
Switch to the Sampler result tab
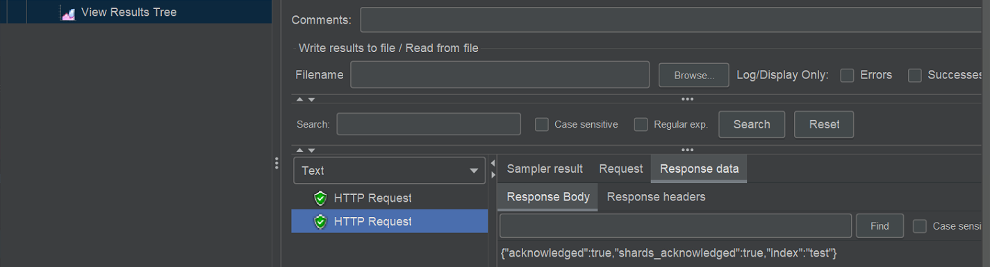click(x=545, y=169)
